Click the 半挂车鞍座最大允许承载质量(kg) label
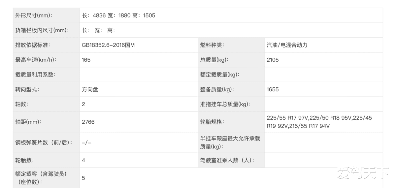 click(x=230, y=142)
